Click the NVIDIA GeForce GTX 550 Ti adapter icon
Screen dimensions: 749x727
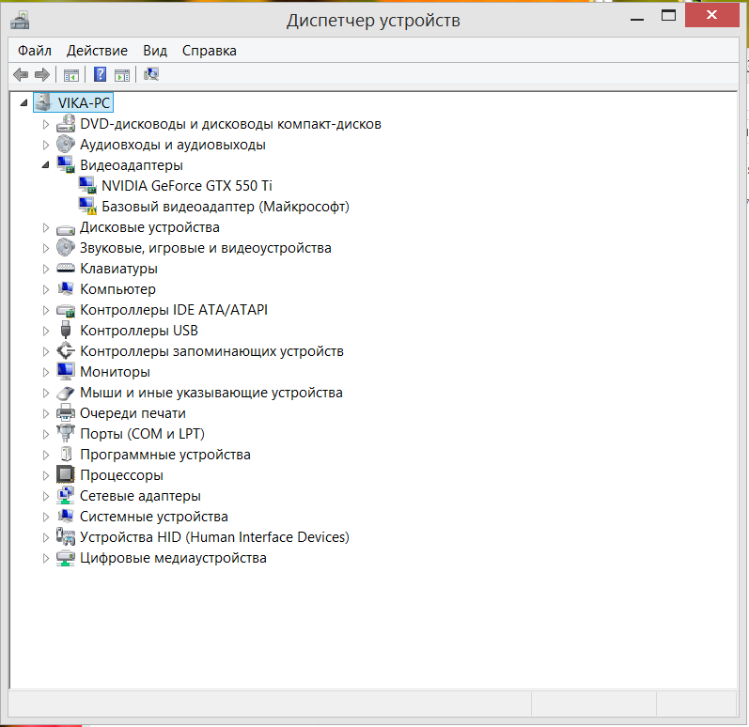coord(87,185)
